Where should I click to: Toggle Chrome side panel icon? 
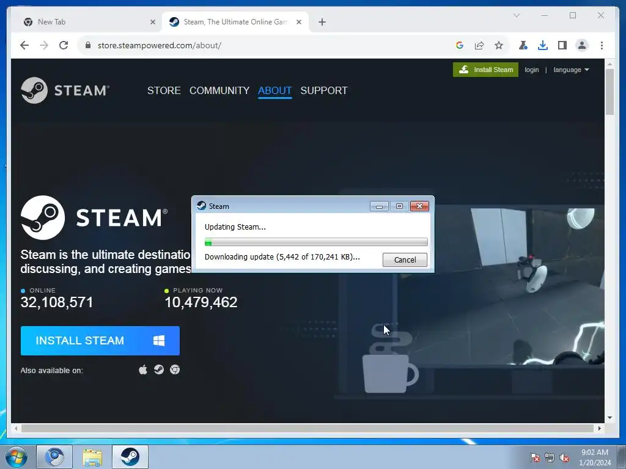click(562, 45)
